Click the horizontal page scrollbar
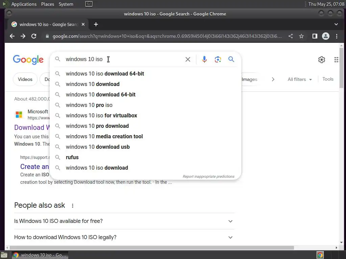This screenshot has height=259, width=346. (x=152, y=248)
